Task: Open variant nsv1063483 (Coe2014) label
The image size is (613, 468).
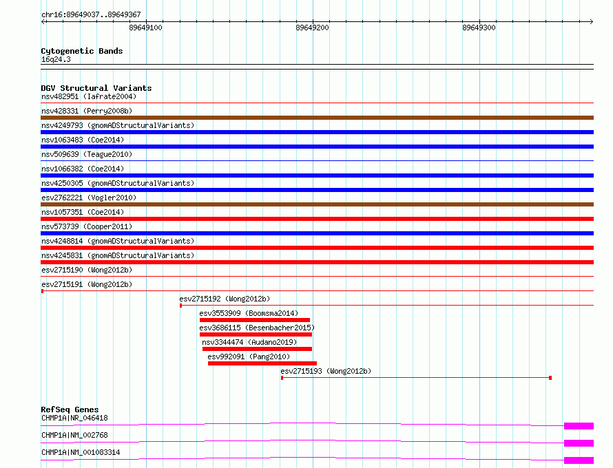Action: coord(83,140)
